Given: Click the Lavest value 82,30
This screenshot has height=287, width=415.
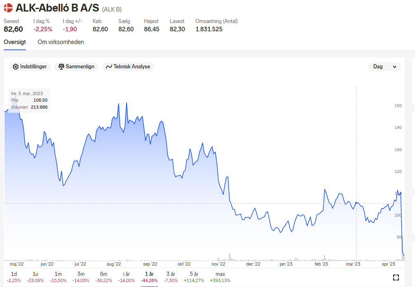Looking at the screenshot, I should (x=177, y=29).
